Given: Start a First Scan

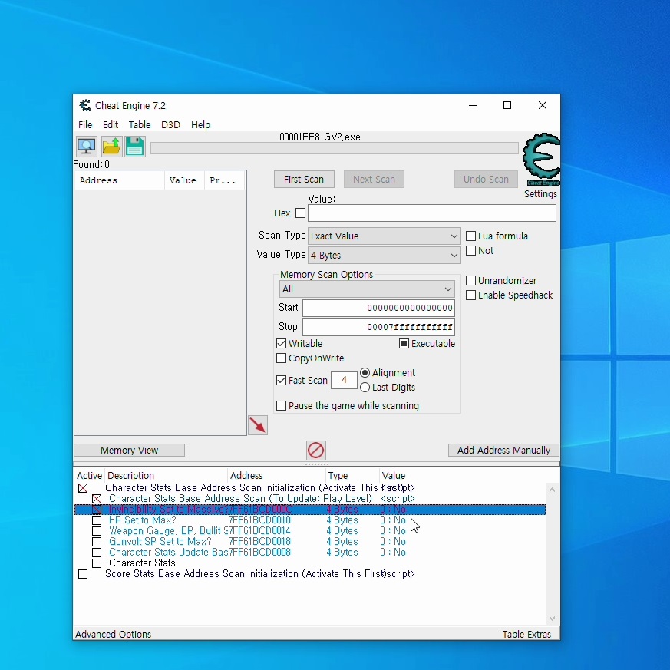Looking at the screenshot, I should coord(304,180).
